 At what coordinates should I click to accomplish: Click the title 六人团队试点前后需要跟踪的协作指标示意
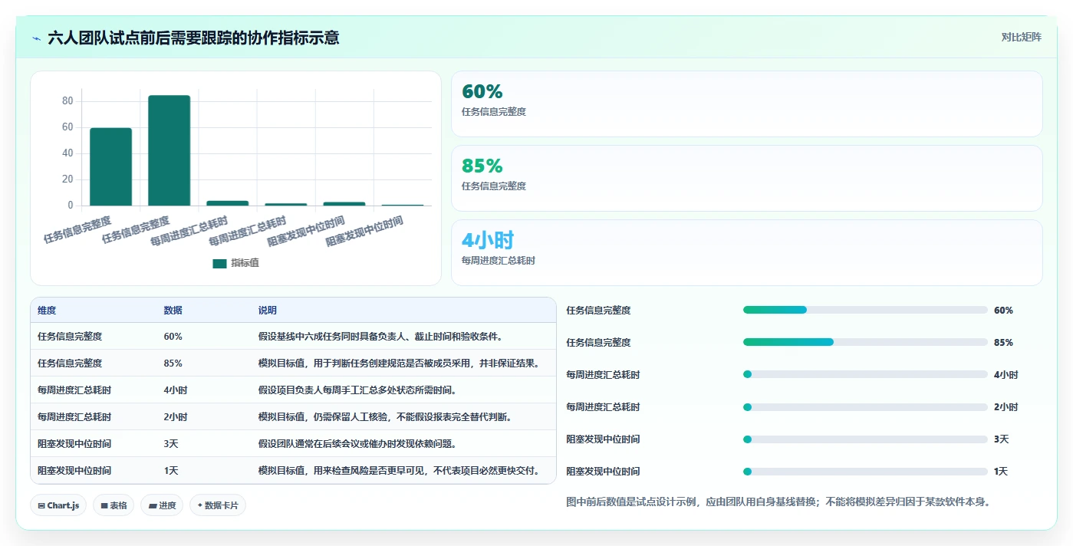point(193,38)
